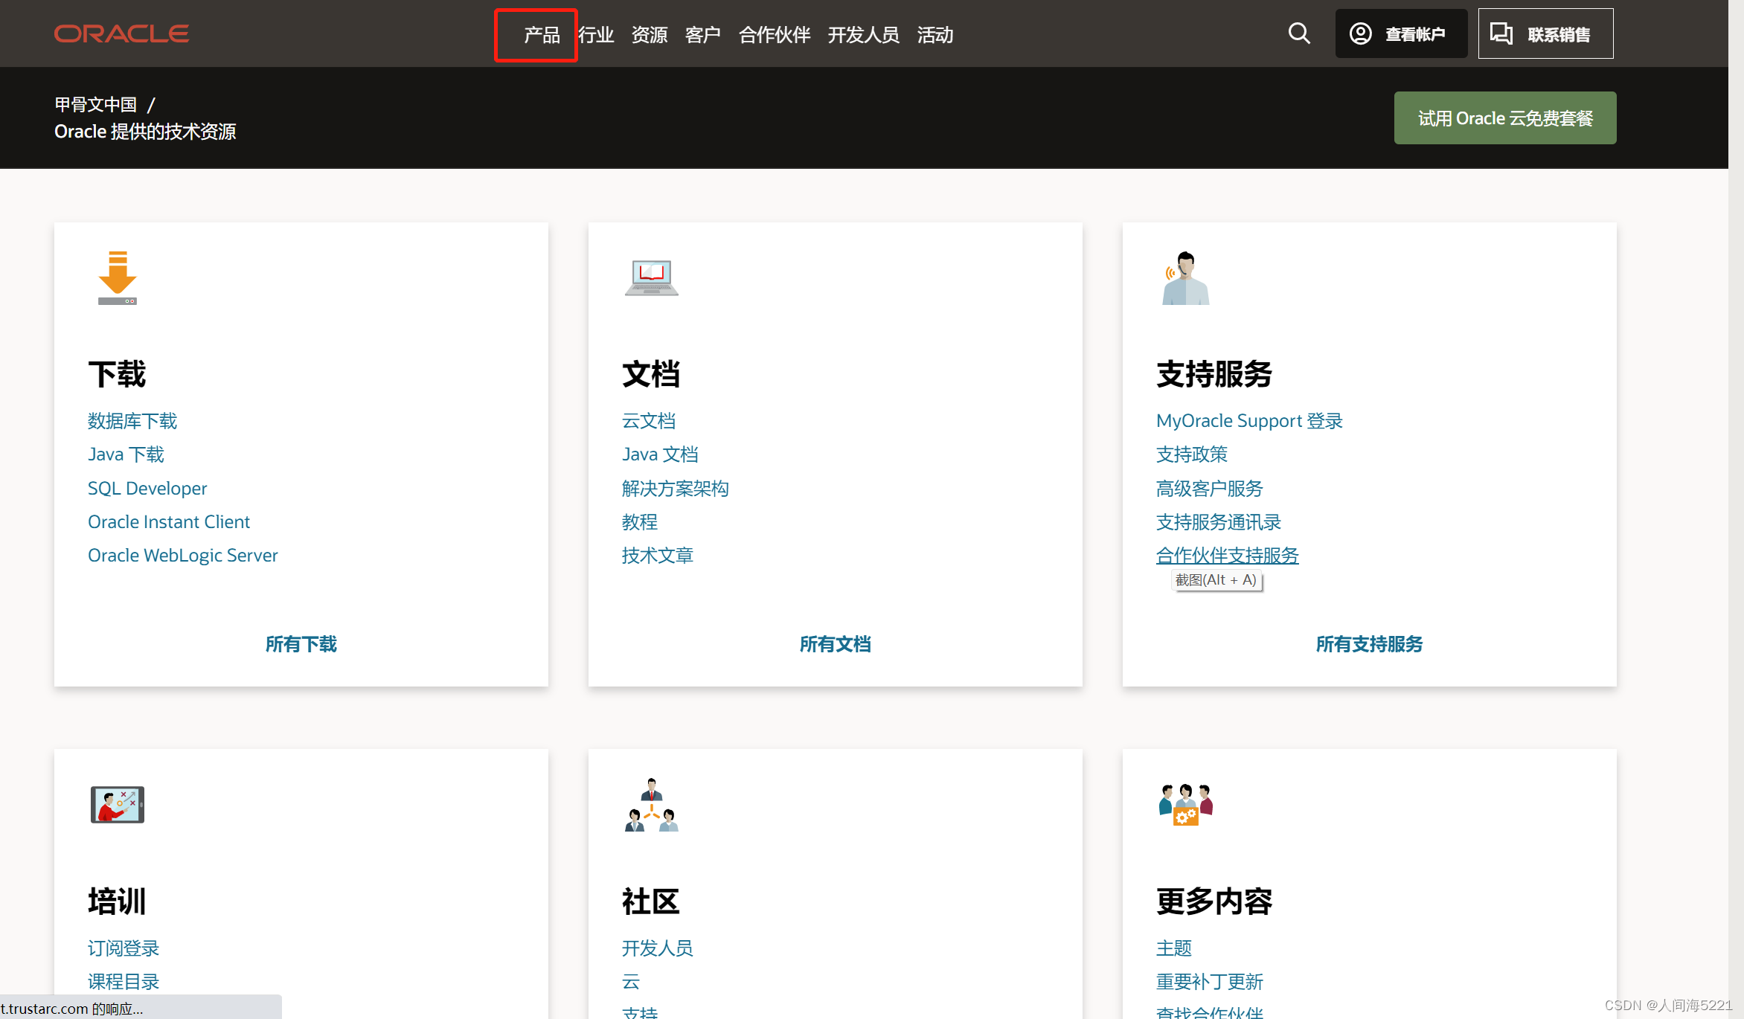Open the 资源 menu

(650, 35)
